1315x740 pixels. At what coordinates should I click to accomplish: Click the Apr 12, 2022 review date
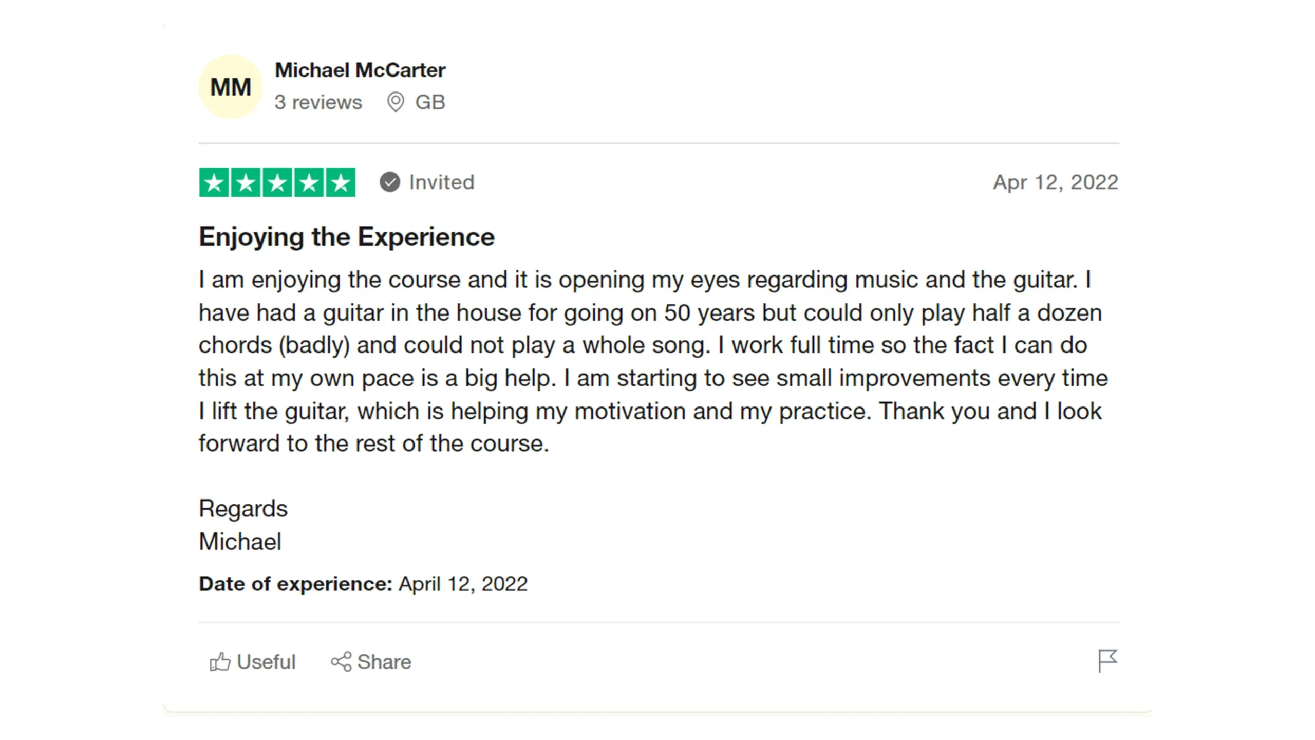pyautogui.click(x=1055, y=182)
